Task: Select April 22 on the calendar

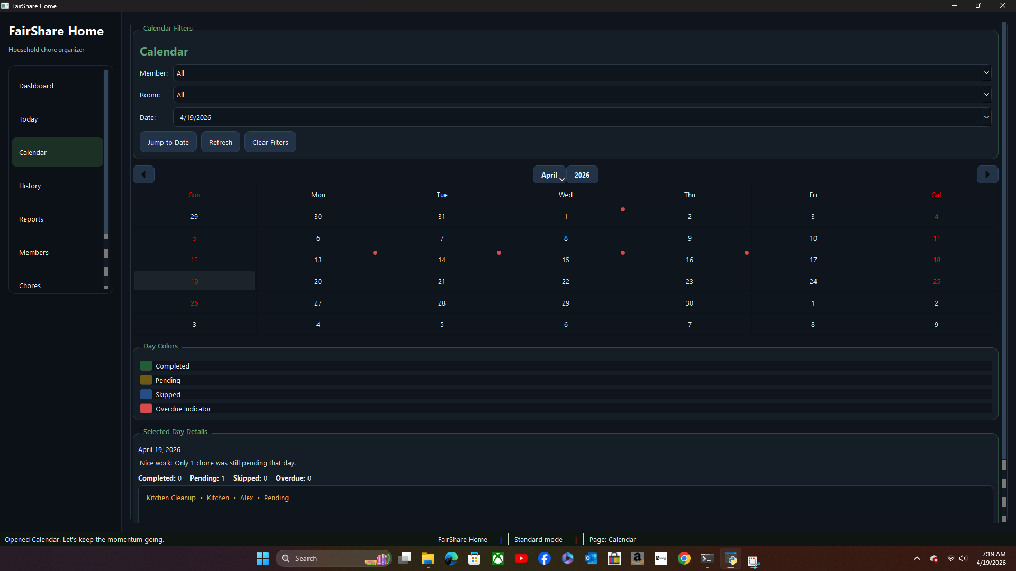Action: (x=566, y=281)
